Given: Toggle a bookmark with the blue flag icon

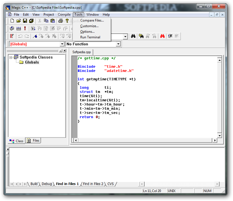Looking at the screenshot, I should (x=35, y=36).
